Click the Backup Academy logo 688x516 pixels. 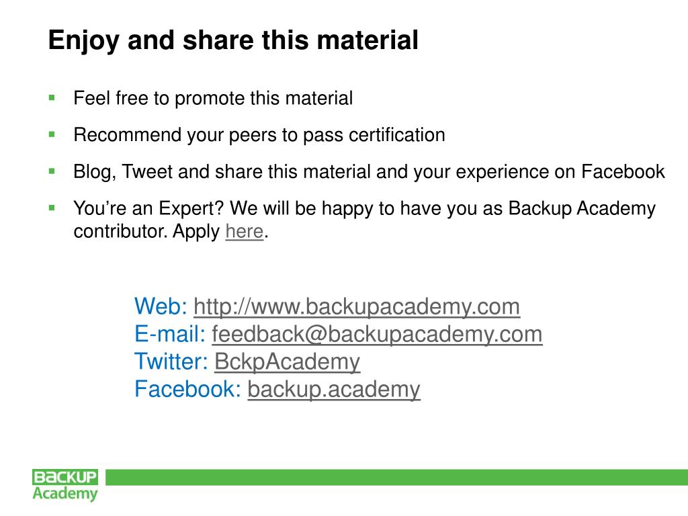[65, 485]
